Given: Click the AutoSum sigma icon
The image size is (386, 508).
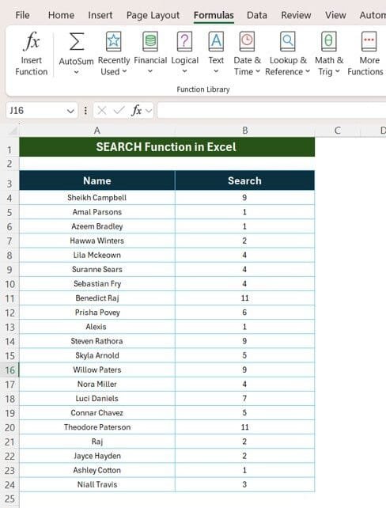Looking at the screenshot, I should pos(77,42).
